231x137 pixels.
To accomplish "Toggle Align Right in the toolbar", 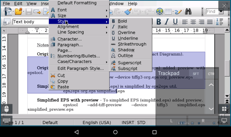I will click(201, 22).
